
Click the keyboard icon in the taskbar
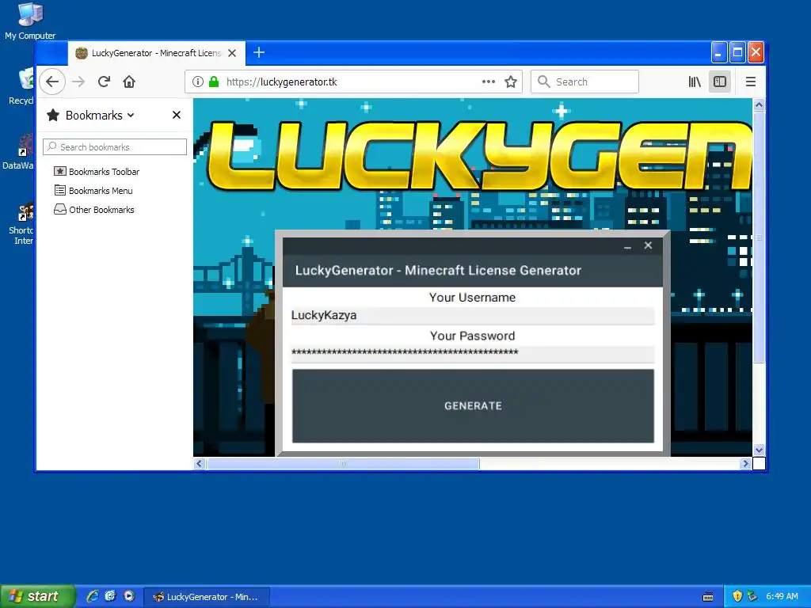coord(708,597)
